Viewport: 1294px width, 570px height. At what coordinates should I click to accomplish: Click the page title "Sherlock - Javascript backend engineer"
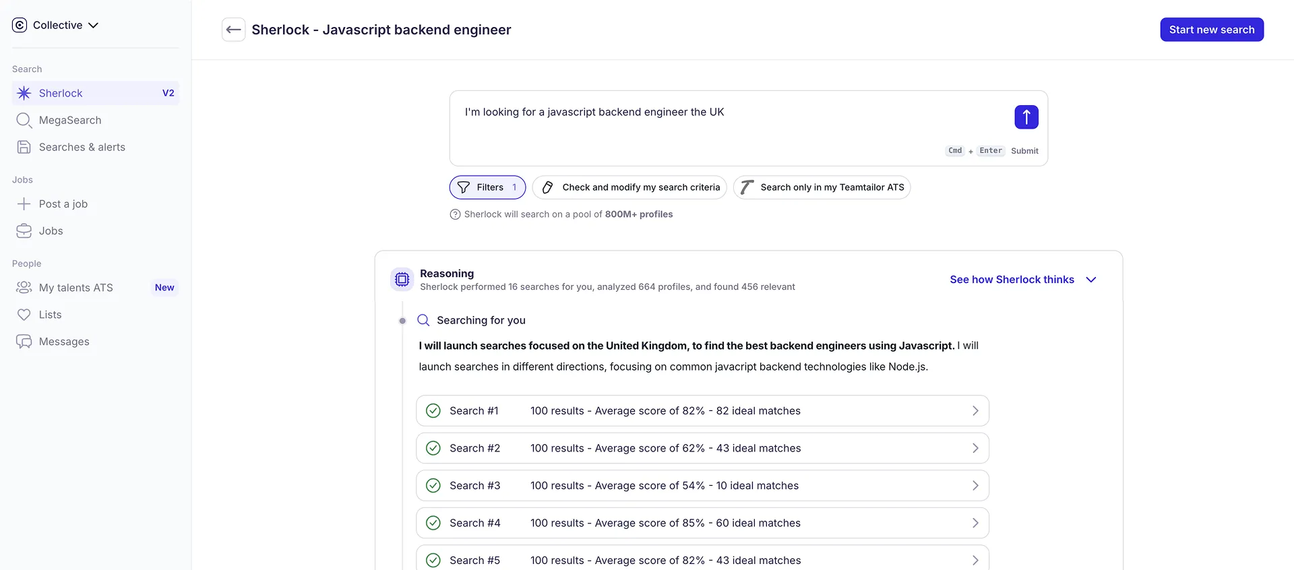[x=381, y=30]
